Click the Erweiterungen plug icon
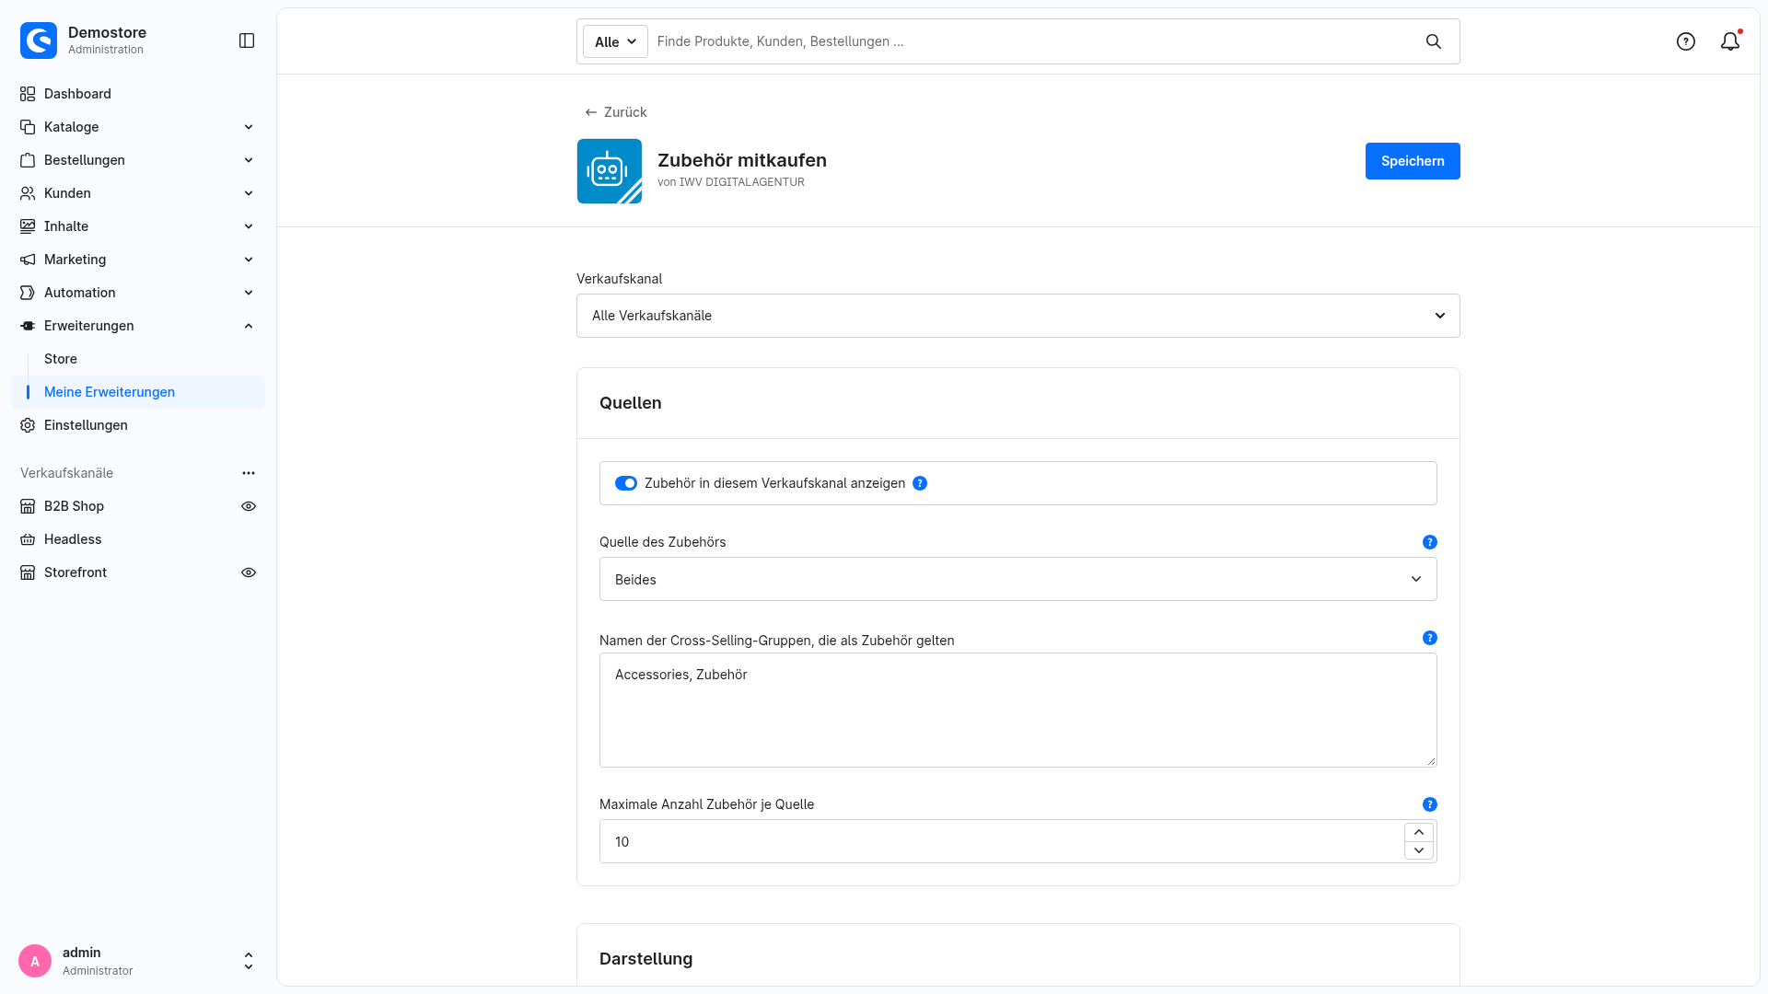The width and height of the screenshot is (1768, 994). point(28,326)
